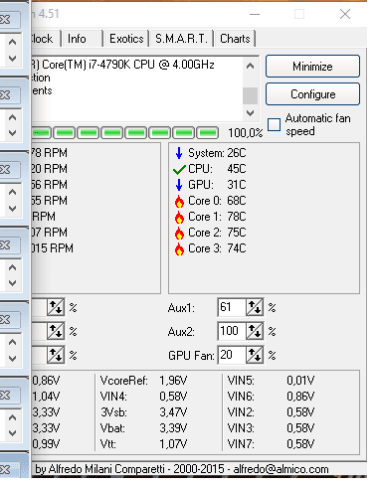Close the SpeedFan window
376x486 pixels.
[345, 14]
